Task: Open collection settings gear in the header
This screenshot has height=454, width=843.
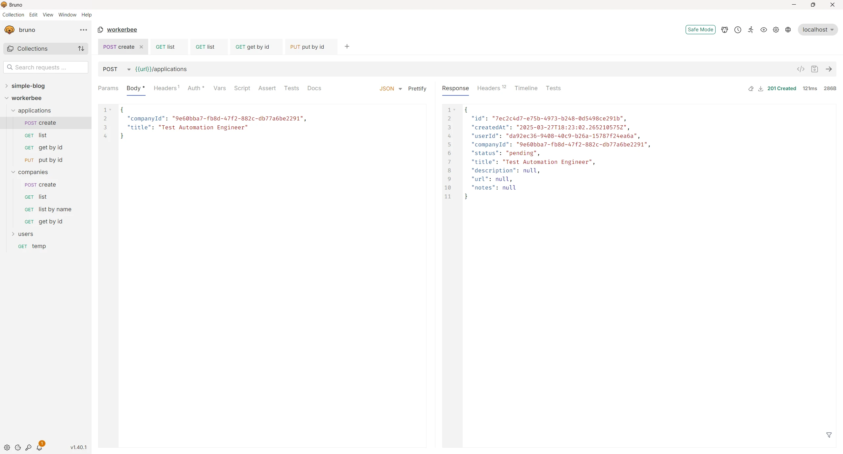Action: [x=776, y=30]
